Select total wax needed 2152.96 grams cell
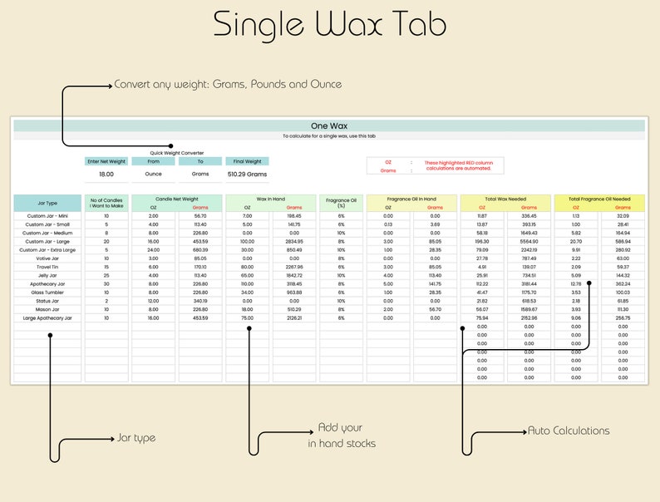 [x=529, y=318]
